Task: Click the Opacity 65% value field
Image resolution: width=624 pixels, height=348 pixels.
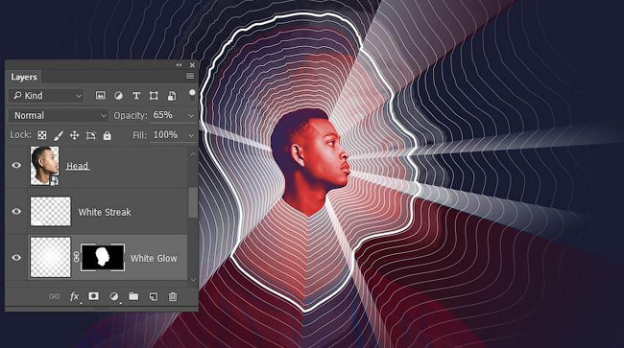Action: 168,115
